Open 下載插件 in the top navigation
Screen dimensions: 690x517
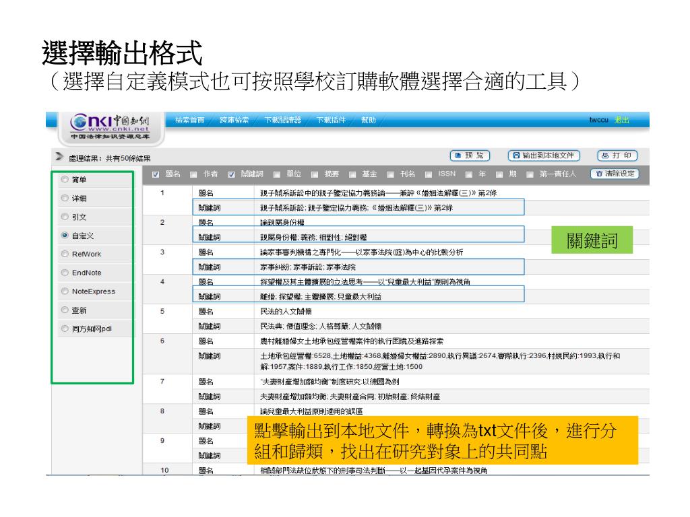[331, 120]
